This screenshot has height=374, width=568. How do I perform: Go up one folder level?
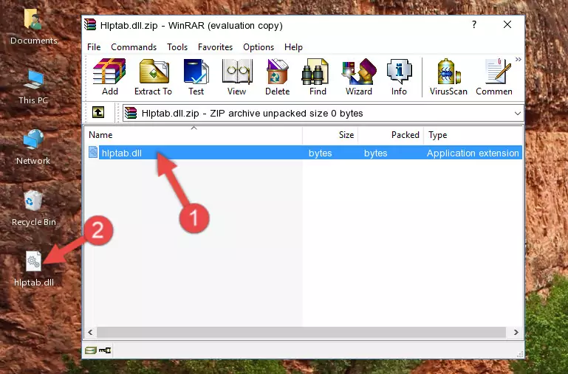tap(98, 112)
